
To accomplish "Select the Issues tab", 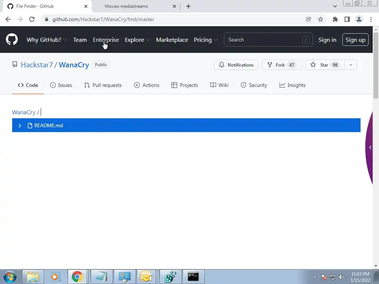I will coord(61,85).
